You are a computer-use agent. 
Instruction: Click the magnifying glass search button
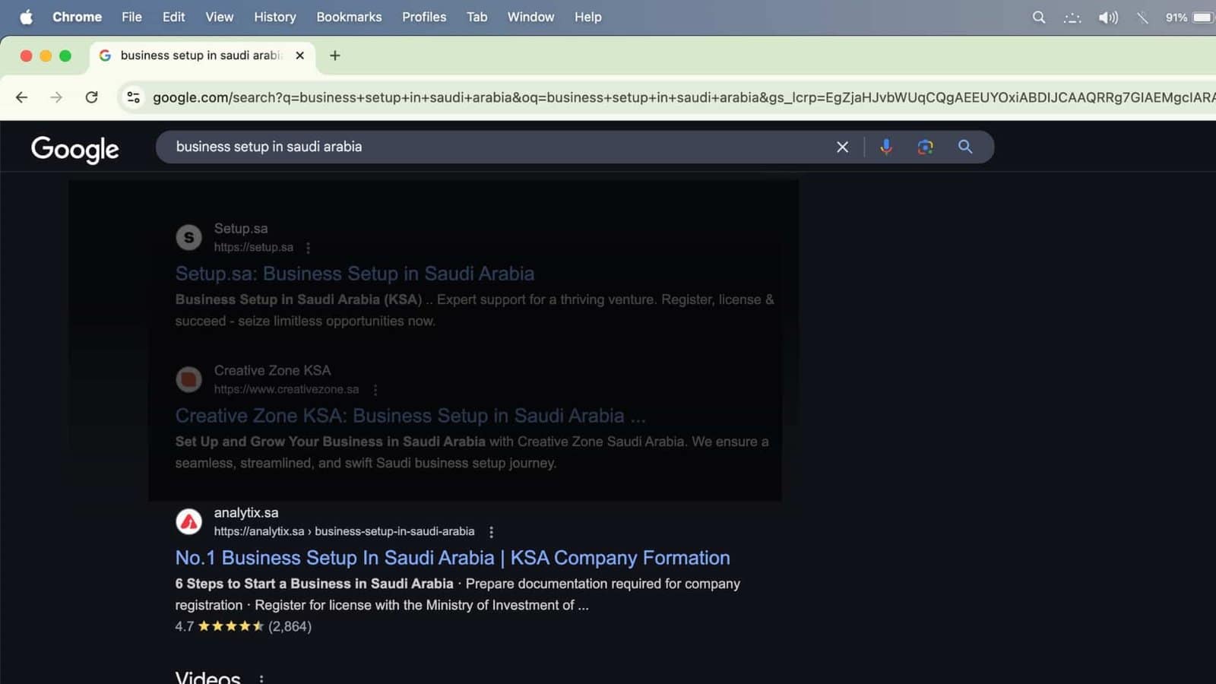[965, 147]
